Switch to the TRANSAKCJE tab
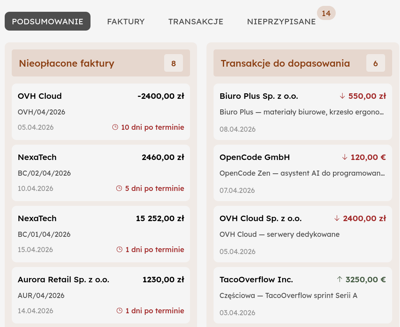400x327 pixels. [195, 22]
